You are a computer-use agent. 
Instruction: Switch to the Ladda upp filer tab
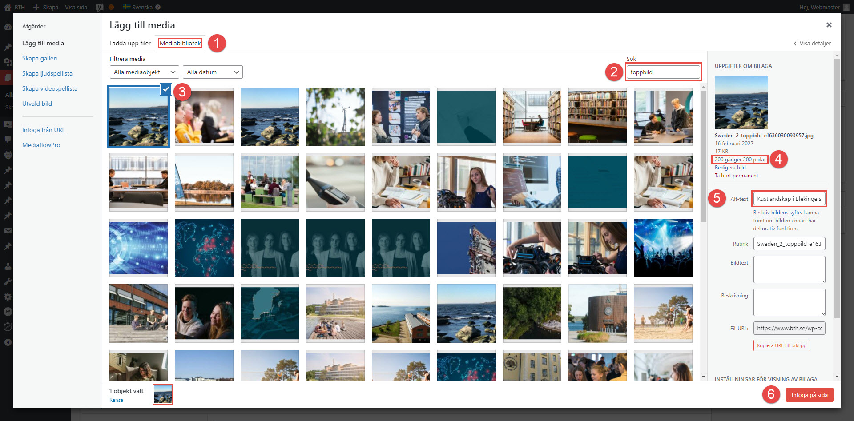point(130,43)
